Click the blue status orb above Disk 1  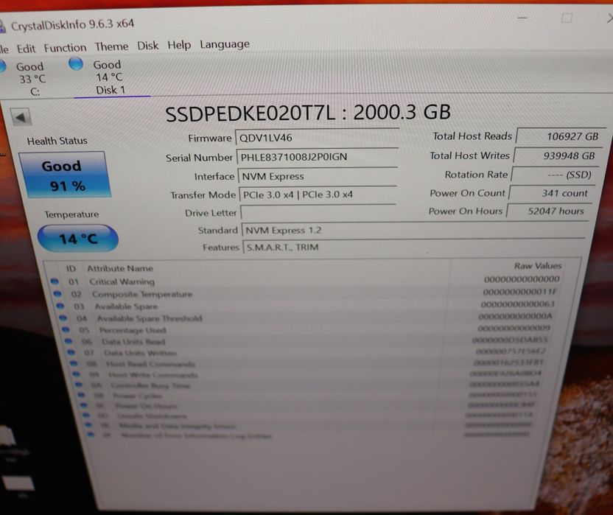pyautogui.click(x=76, y=63)
